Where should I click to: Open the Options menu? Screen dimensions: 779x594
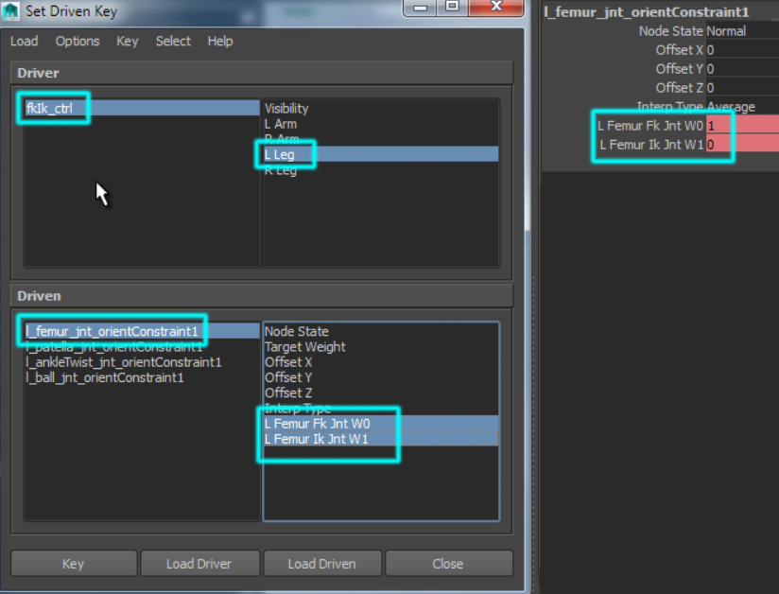tap(78, 42)
